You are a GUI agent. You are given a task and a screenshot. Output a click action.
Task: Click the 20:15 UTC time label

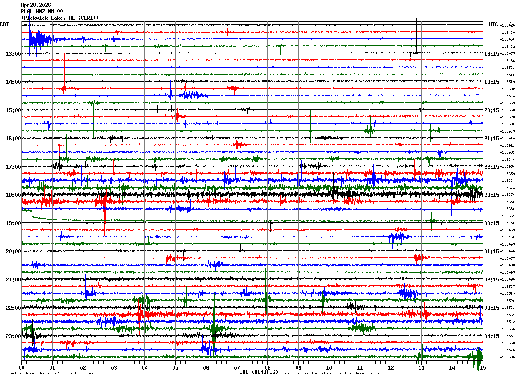click(x=492, y=110)
